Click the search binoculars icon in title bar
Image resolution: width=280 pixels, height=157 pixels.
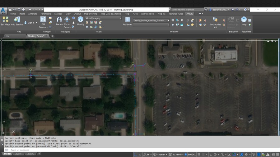pos(206,10)
